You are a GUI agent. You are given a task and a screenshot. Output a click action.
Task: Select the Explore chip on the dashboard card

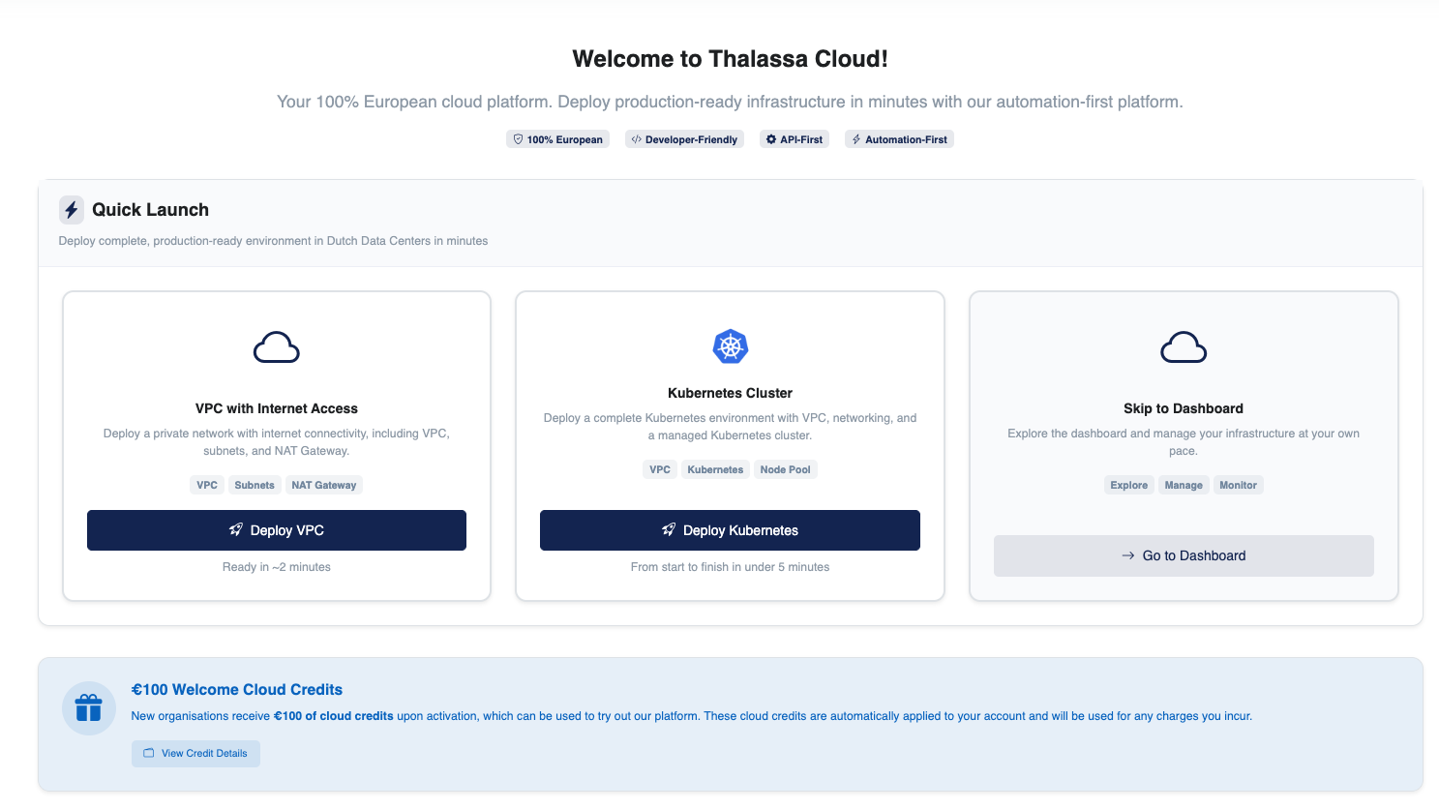1128,484
